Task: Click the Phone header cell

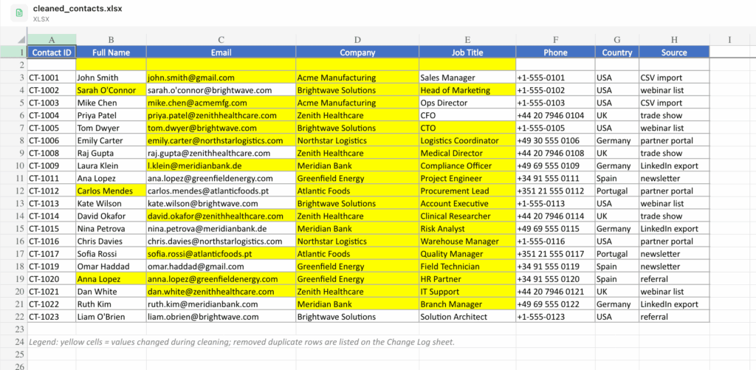Action: click(x=555, y=52)
